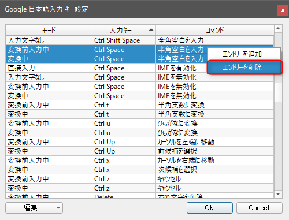Click 'Ctrl u' in the 変換中 row
Image resolution: width=289 pixels, height=220 pixels.
click(124, 133)
